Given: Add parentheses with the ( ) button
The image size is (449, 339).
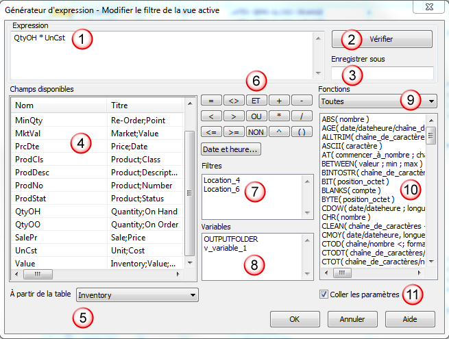Looking at the screenshot, I should (x=301, y=131).
